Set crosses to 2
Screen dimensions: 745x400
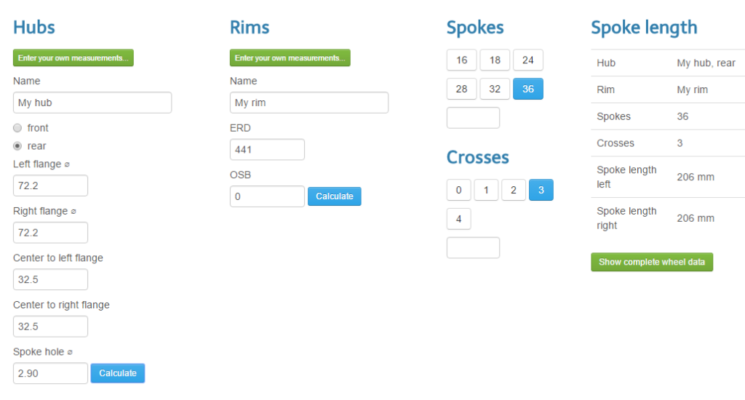[514, 190]
